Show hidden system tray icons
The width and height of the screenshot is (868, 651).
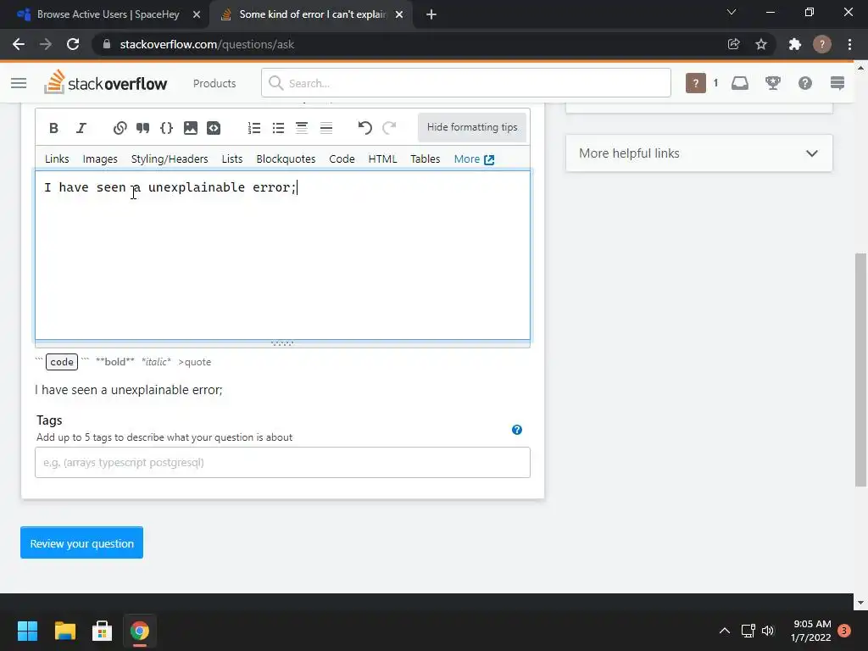click(724, 631)
